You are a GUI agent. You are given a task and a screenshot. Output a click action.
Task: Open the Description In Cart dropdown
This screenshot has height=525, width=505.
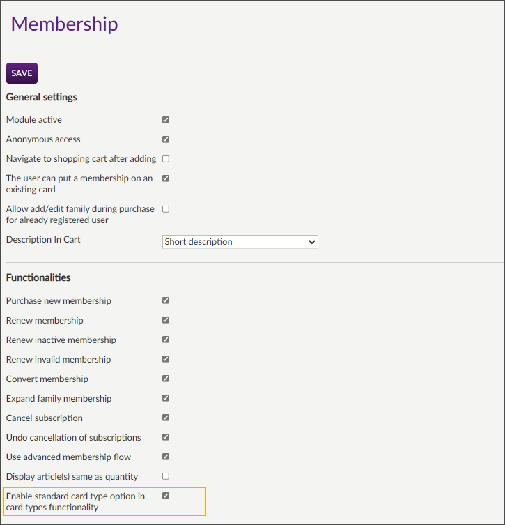tap(240, 242)
